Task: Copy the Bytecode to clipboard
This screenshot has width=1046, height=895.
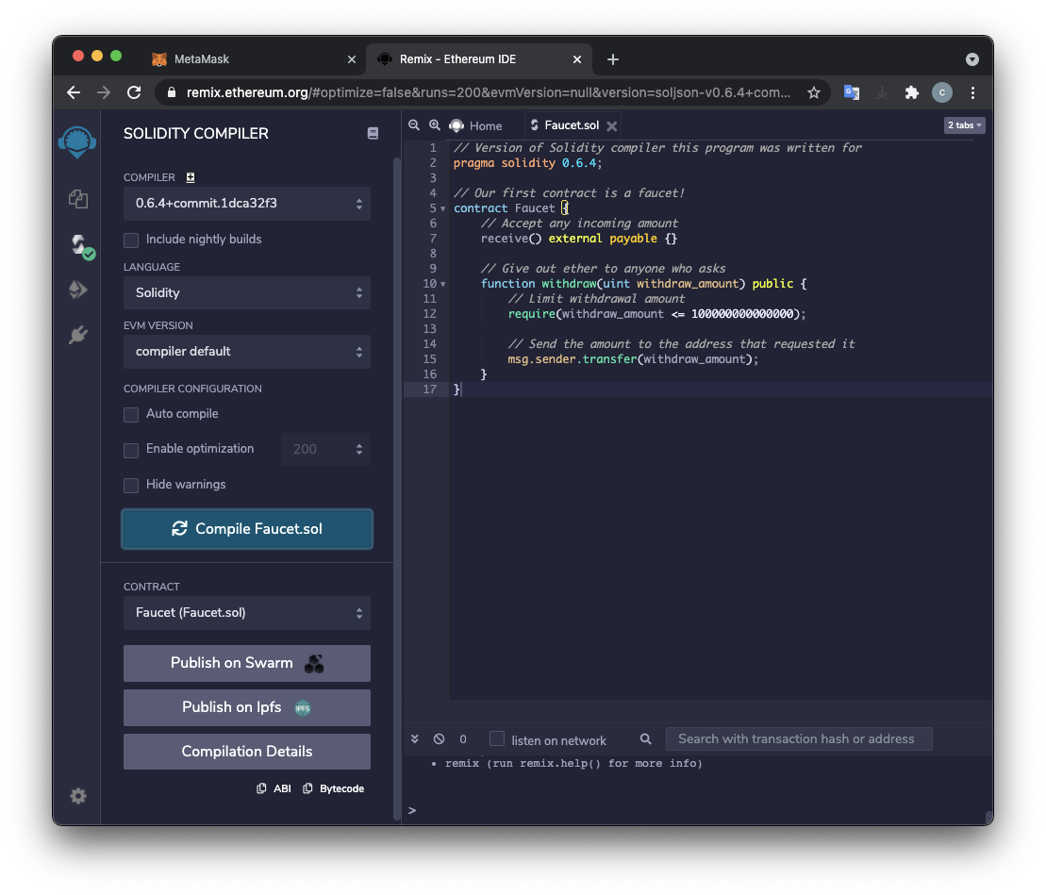Action: [x=334, y=788]
